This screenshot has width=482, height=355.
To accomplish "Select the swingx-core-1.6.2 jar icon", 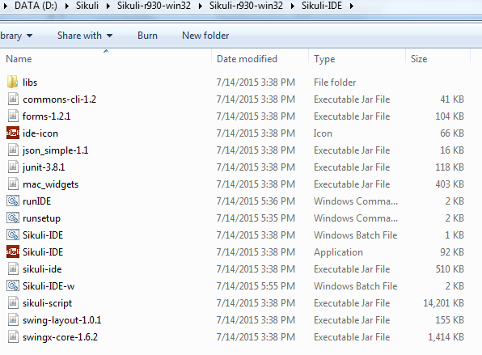I will [x=13, y=337].
